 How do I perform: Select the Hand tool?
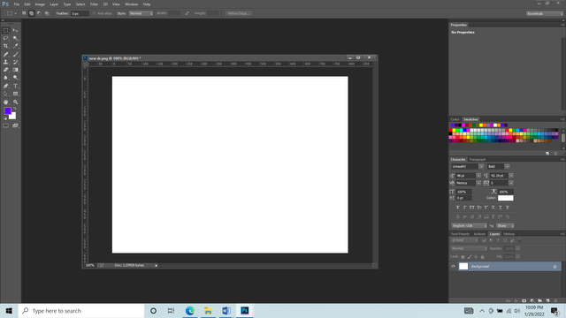pyautogui.click(x=6, y=102)
